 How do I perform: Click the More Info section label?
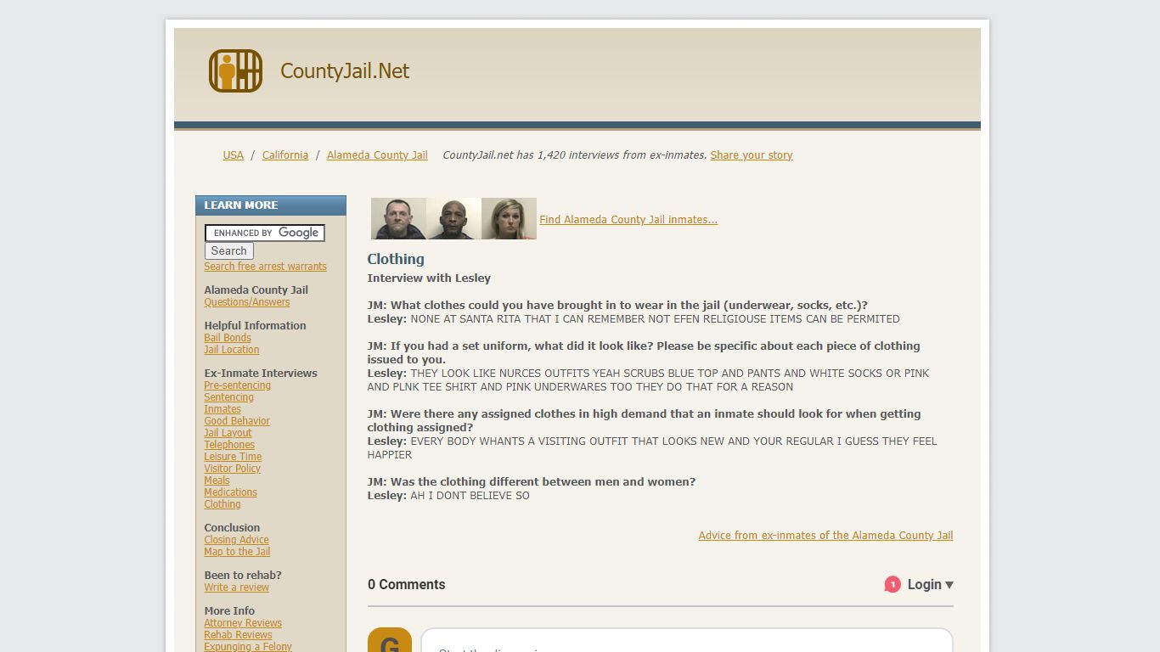coord(229,611)
